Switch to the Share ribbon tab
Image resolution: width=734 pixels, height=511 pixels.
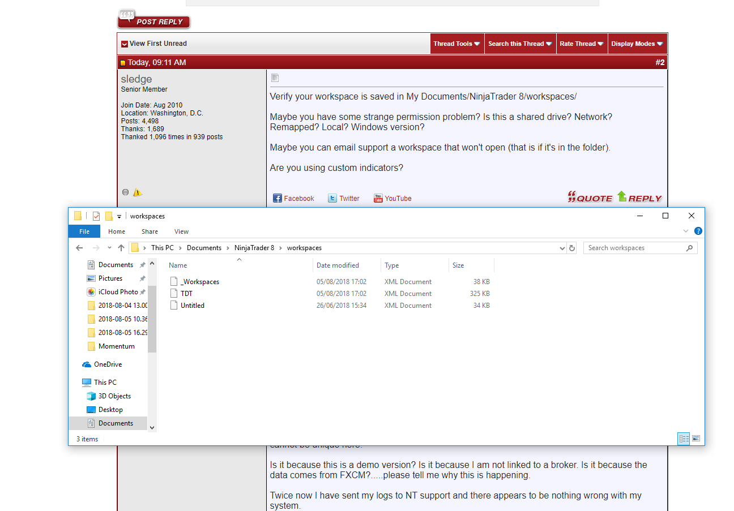coord(150,231)
